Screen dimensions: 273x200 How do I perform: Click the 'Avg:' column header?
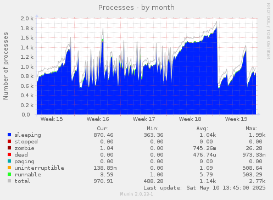point(202,129)
